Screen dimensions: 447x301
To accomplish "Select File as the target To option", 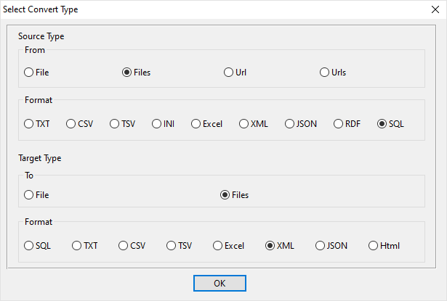I will 29,194.
